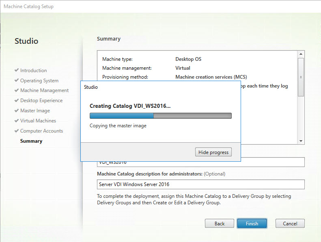Click the summary list scrollbar thumb
The image size is (321, 242).
click(301, 77)
